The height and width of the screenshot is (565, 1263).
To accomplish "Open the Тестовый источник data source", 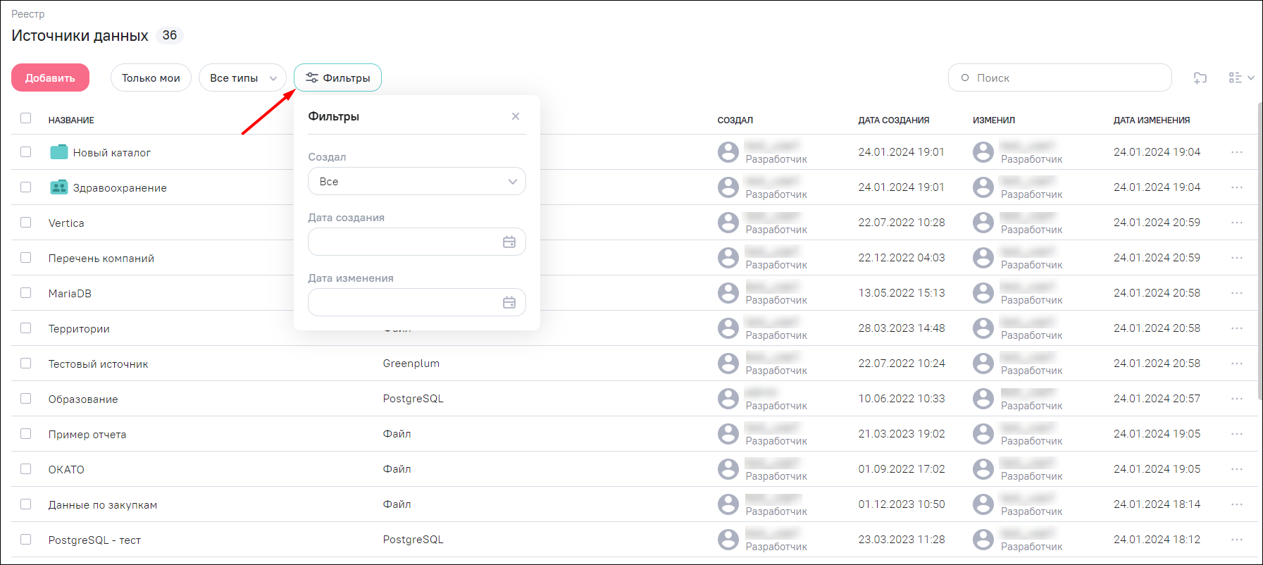I will coord(98,364).
